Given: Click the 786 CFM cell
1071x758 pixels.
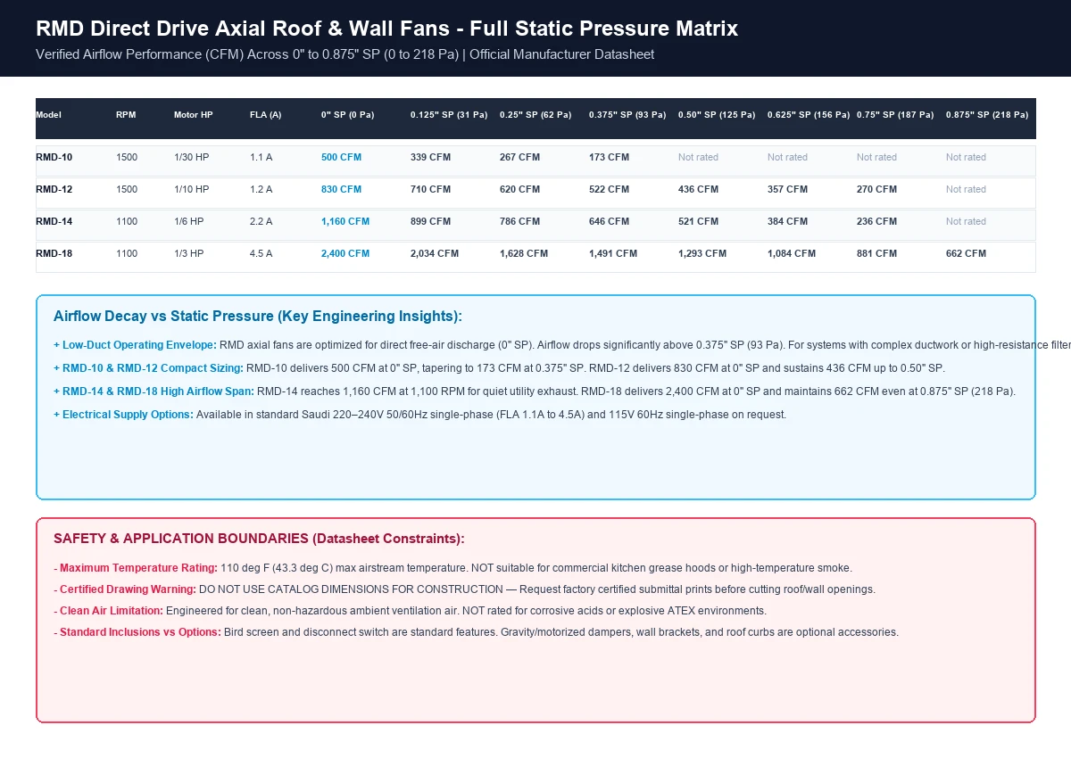Looking at the screenshot, I should [520, 222].
